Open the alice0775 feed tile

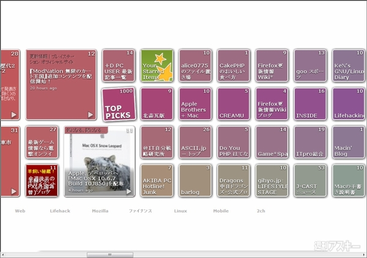point(195,65)
